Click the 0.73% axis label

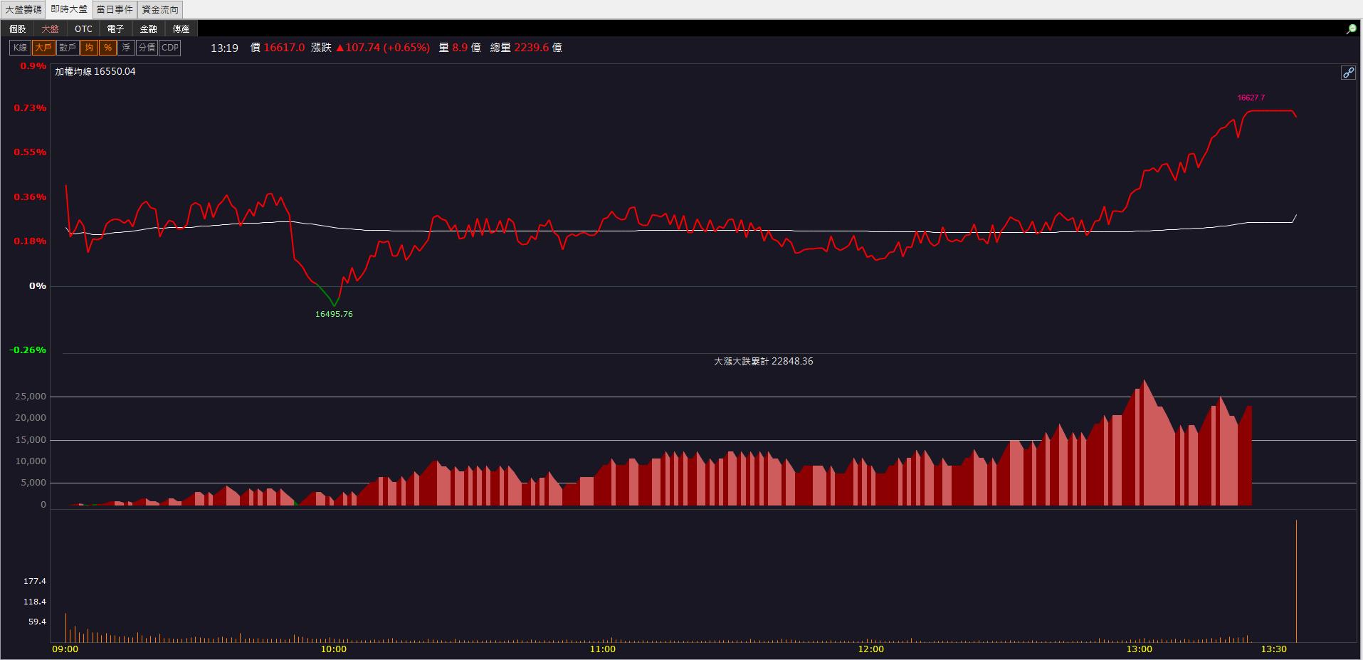pos(30,108)
